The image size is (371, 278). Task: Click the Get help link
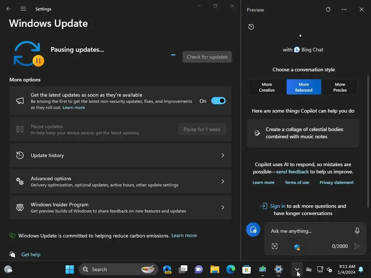point(31,254)
